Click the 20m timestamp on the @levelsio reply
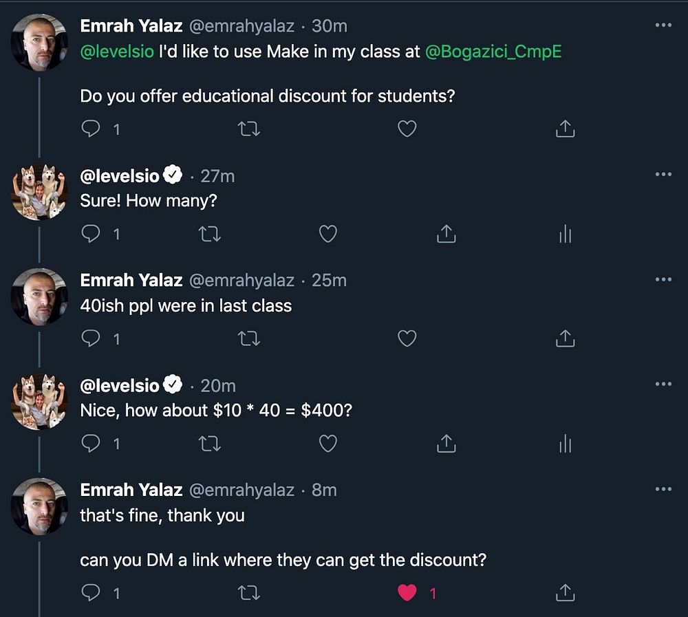 tap(218, 386)
